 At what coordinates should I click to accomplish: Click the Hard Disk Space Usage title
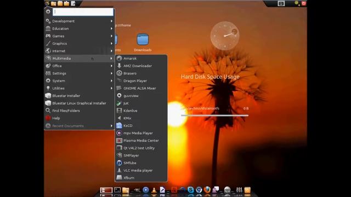210,77
